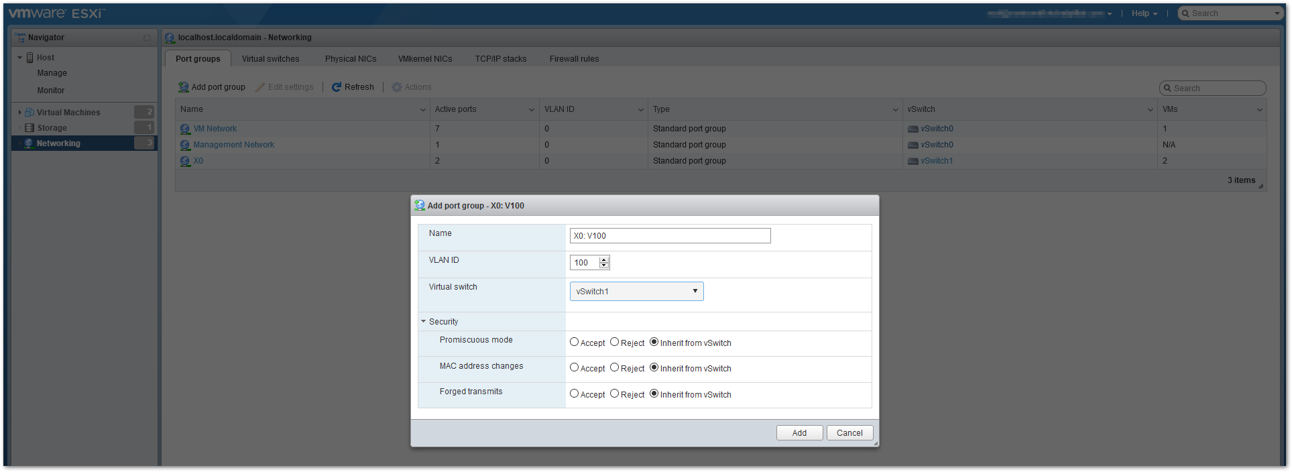Image resolution: width=1292 pixels, height=472 pixels.
Task: Open the Active ports column menu arrow
Action: point(532,110)
